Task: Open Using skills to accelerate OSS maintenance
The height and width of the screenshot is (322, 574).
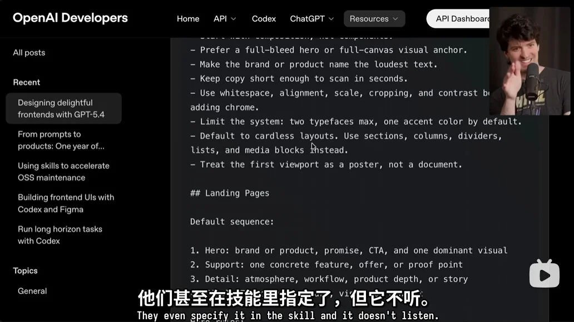Action: (x=63, y=172)
